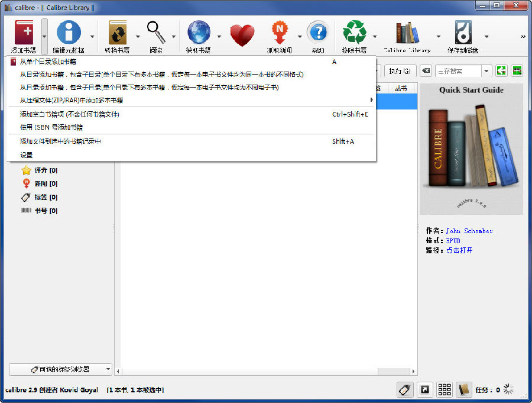Viewport: 532px width, 403px height.
Task: Open dropdown arrow next to Get Books
Action: pyautogui.click(x=219, y=36)
